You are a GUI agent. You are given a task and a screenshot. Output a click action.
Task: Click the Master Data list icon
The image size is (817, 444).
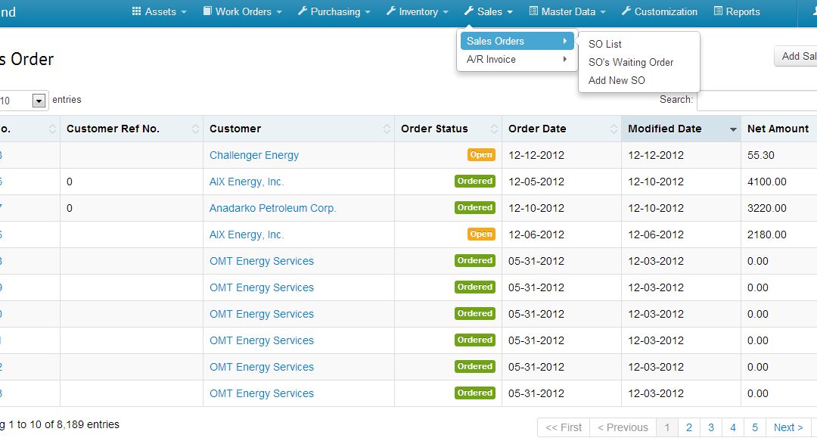coord(533,11)
